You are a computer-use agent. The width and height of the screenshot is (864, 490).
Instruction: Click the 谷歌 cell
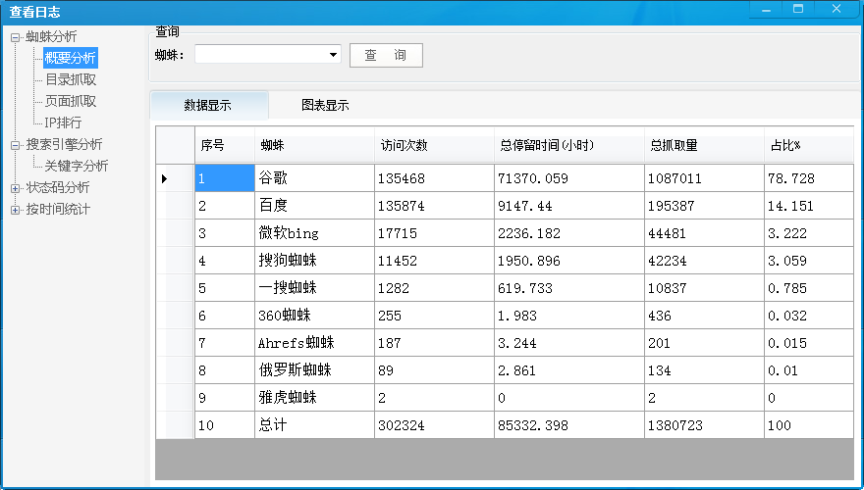click(x=314, y=178)
